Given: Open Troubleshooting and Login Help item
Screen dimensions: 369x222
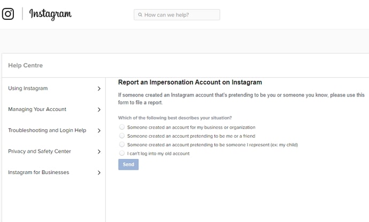Looking at the screenshot, I should tap(47, 130).
